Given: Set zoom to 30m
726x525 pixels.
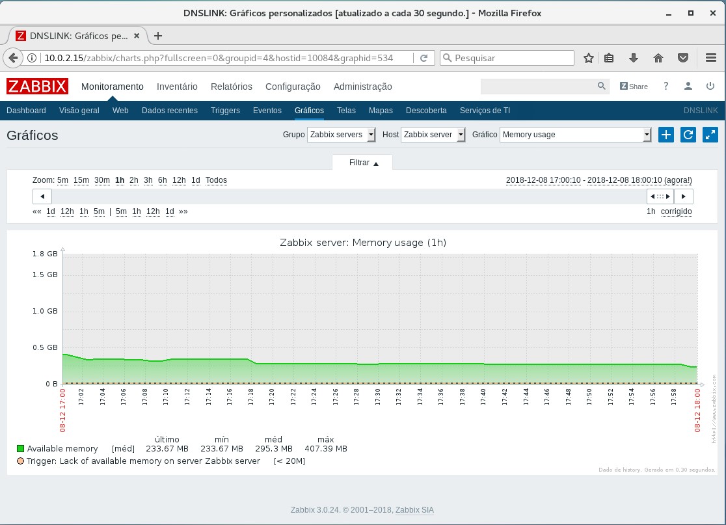Looking at the screenshot, I should (102, 180).
